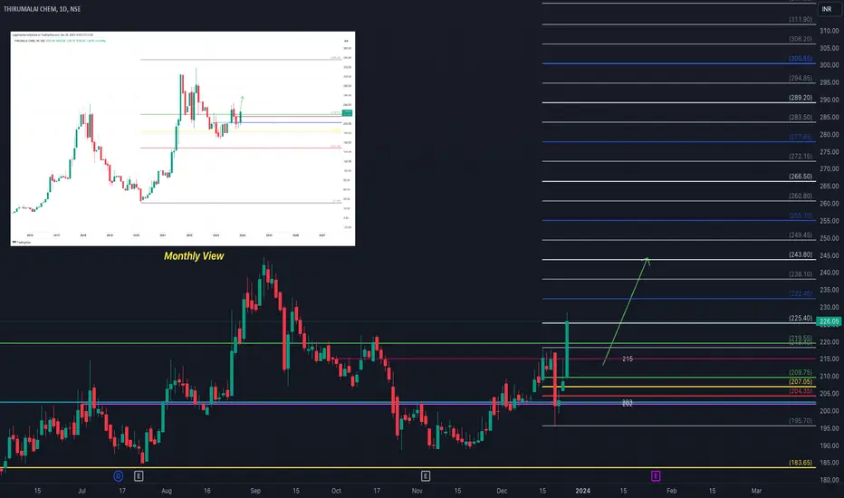Click the (283.50) level label

[x=801, y=118]
